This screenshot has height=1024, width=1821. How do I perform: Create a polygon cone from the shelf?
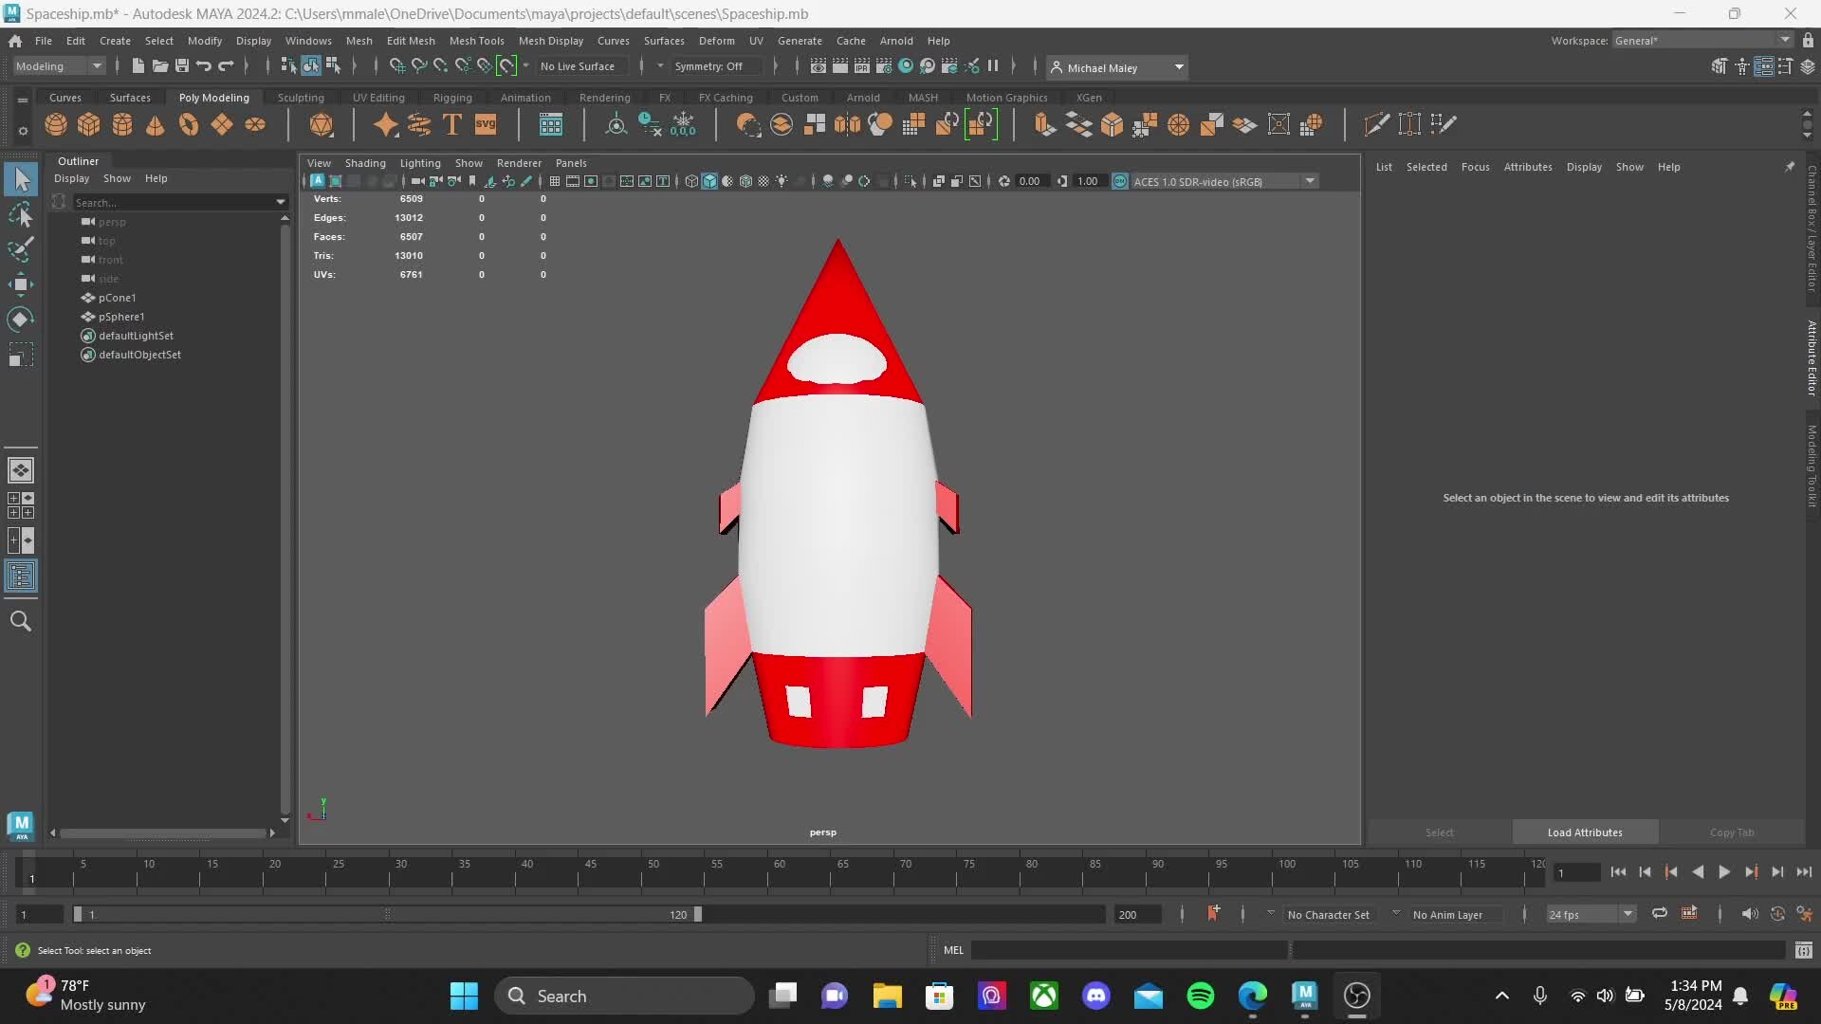click(156, 124)
